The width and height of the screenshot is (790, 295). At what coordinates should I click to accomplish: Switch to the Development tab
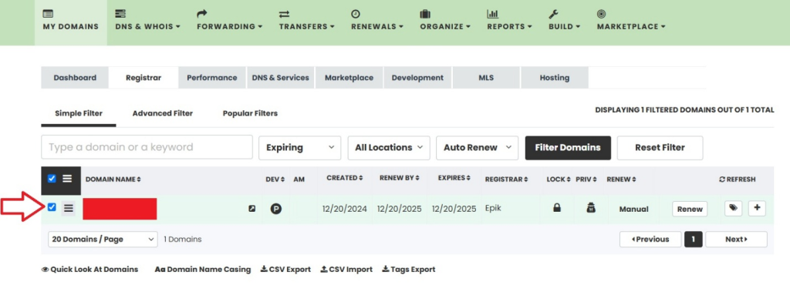click(x=417, y=78)
